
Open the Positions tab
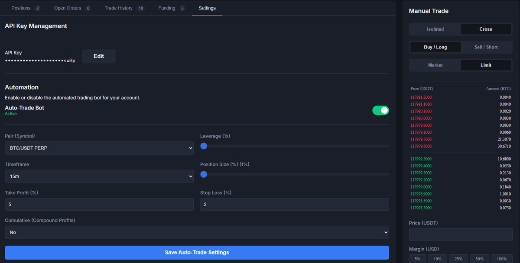pyautogui.click(x=26, y=8)
